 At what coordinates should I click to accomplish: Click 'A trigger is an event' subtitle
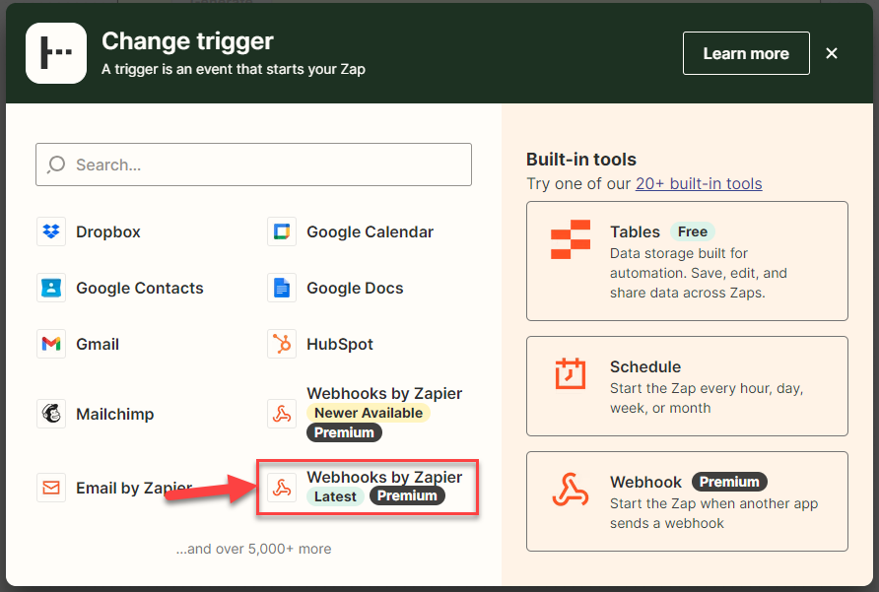[234, 69]
